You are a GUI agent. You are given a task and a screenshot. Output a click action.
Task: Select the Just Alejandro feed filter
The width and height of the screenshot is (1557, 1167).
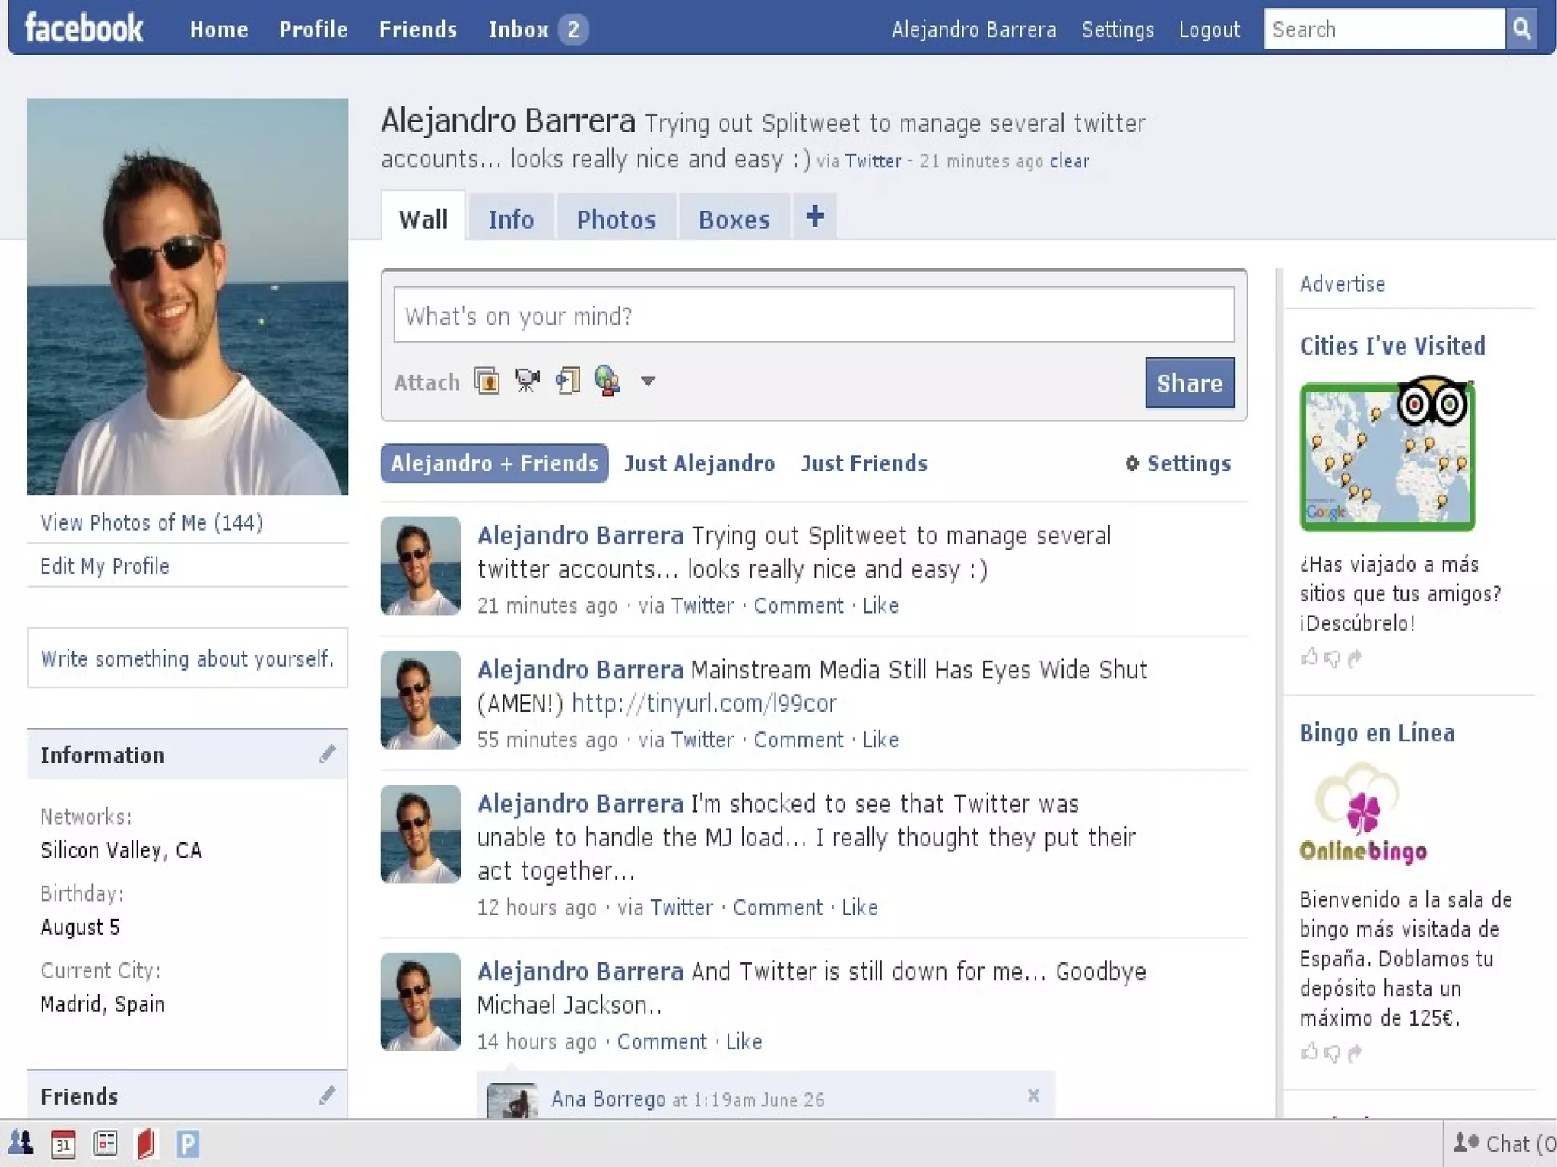tap(699, 464)
